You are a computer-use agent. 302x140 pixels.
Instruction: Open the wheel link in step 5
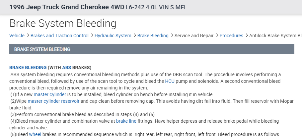[35, 135]
